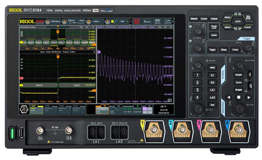Open the -4.00ns delay position field

coord(97,21)
